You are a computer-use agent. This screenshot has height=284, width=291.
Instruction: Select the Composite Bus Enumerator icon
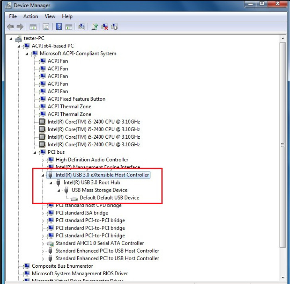(26, 266)
